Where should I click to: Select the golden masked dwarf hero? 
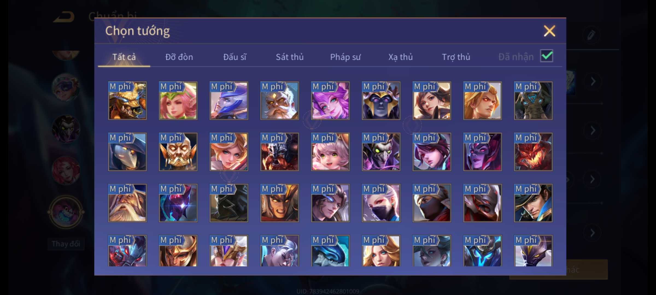point(178,152)
